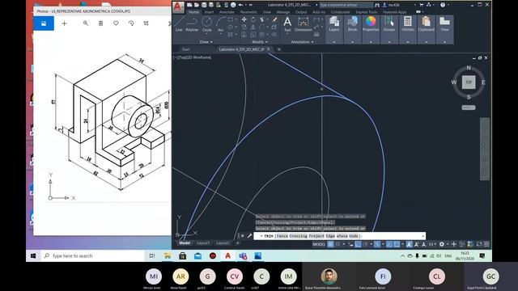Expand the Annotation panel dropdown
This screenshot has width=518, height=291.
coord(303,42)
